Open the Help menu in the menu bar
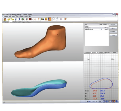The height and width of the screenshot is (111, 121). click(x=30, y=16)
